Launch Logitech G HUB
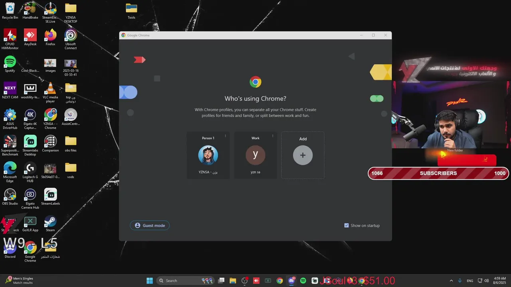 (x=30, y=172)
